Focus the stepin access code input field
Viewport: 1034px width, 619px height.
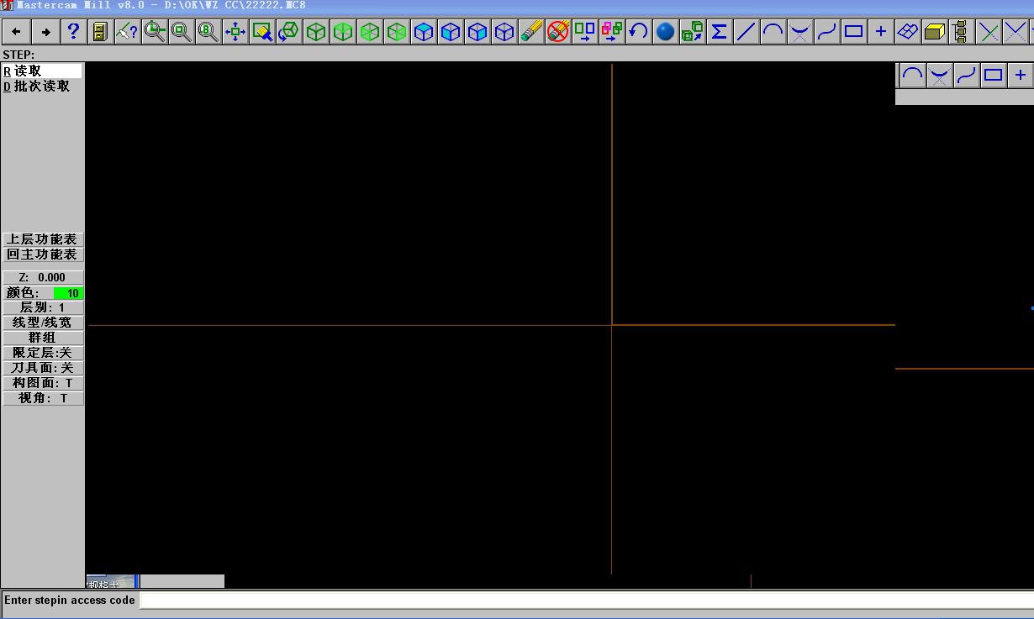586,600
